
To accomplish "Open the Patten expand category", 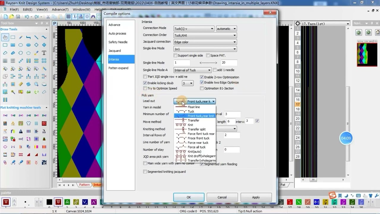I will 121,68.
